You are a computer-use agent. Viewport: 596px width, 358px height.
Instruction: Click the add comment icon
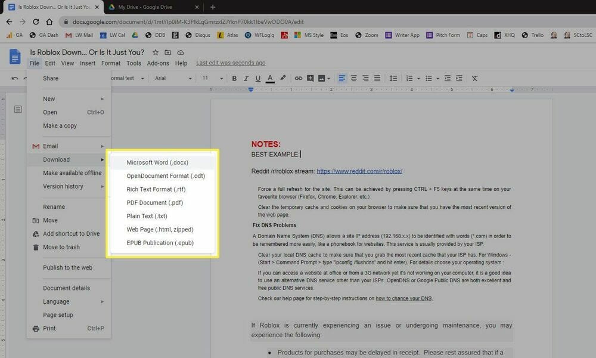click(311, 78)
